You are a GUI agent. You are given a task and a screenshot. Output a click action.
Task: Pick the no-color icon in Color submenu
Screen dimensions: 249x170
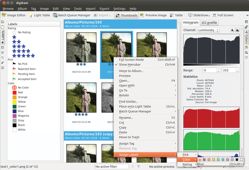200,160
